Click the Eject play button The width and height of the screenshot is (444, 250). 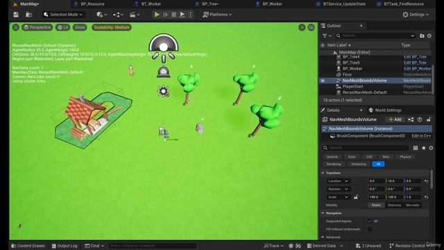pyautogui.click(x=182, y=15)
